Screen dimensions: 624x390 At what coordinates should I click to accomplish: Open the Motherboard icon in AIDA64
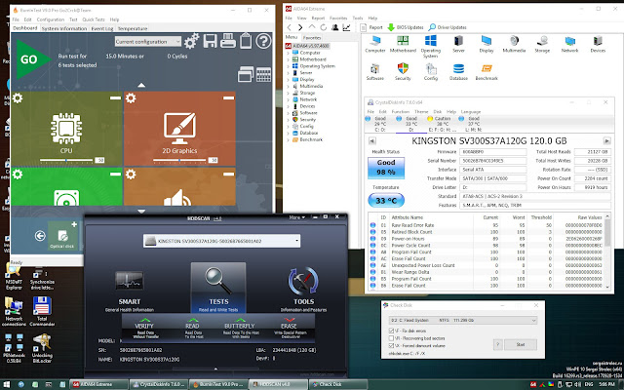(403, 44)
